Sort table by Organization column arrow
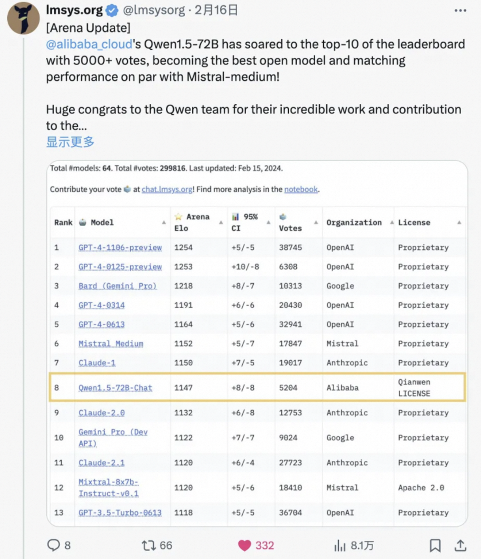 [x=392, y=223]
